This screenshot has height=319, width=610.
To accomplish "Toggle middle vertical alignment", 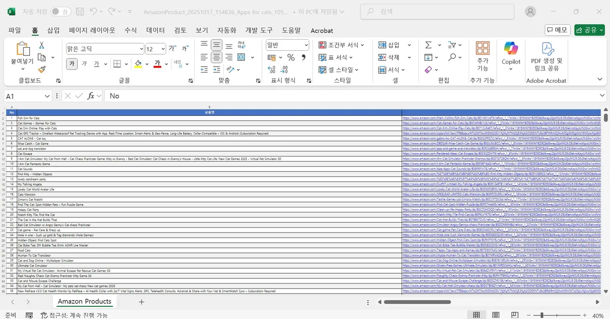I will (217, 45).
